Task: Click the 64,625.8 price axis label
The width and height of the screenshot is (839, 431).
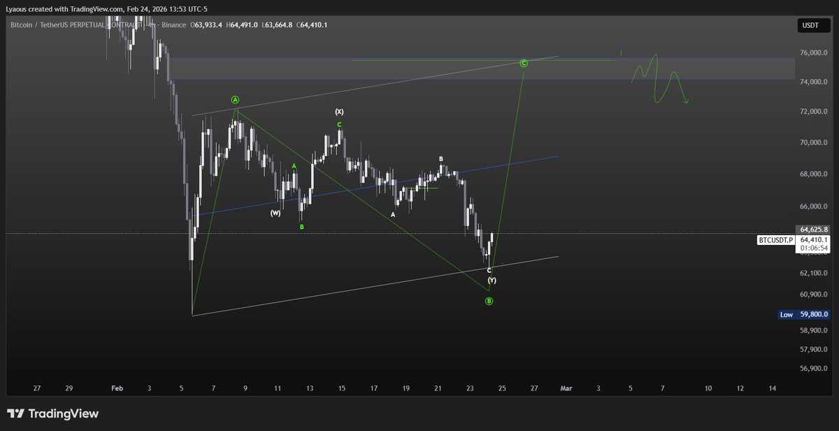Action: 815,229
